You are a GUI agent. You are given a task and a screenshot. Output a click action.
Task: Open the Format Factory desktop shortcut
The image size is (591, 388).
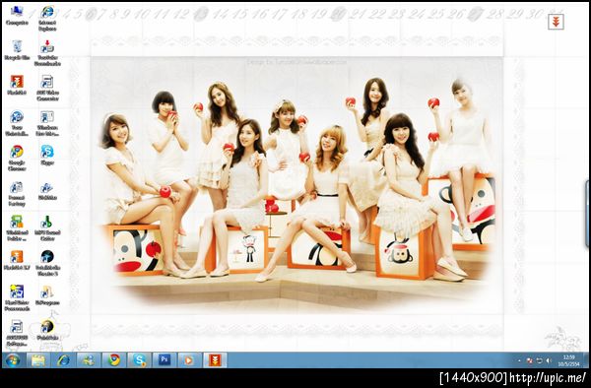click(x=17, y=193)
